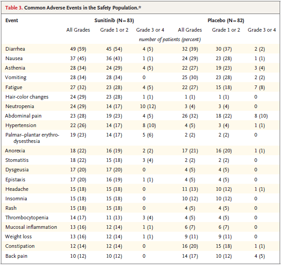Click the 'Rash' row label
The width and height of the screenshot is (281, 265).
point(11,208)
